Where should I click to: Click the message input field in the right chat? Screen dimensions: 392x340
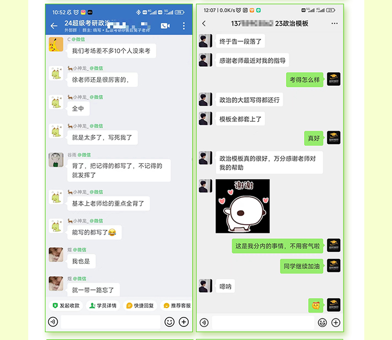point(263,323)
